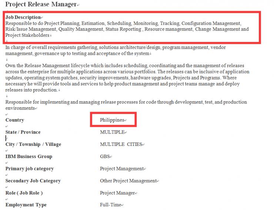Click the GBS business group value
The width and height of the screenshot is (274, 210).
tap(105, 157)
